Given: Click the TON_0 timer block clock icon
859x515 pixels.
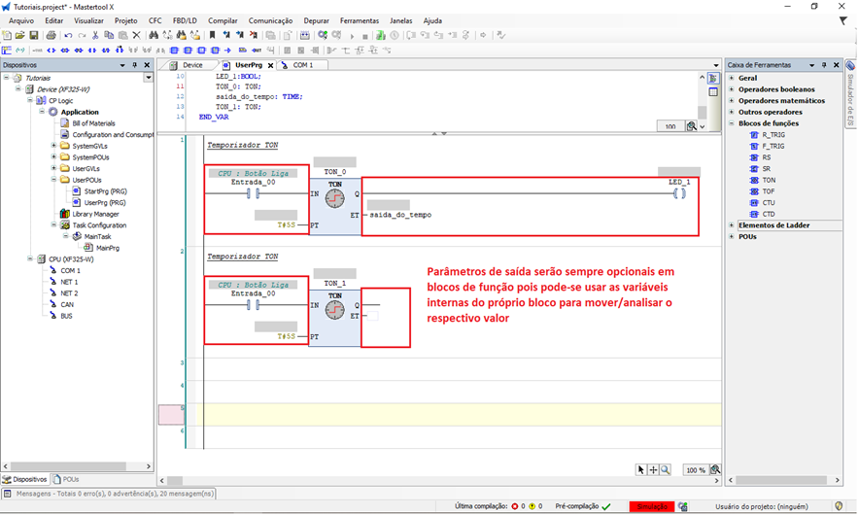Looking at the screenshot, I should point(334,199).
